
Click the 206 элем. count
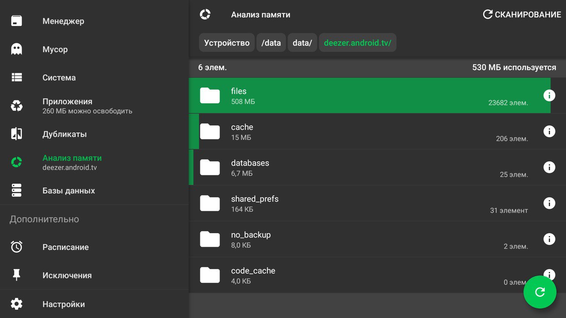(x=512, y=139)
